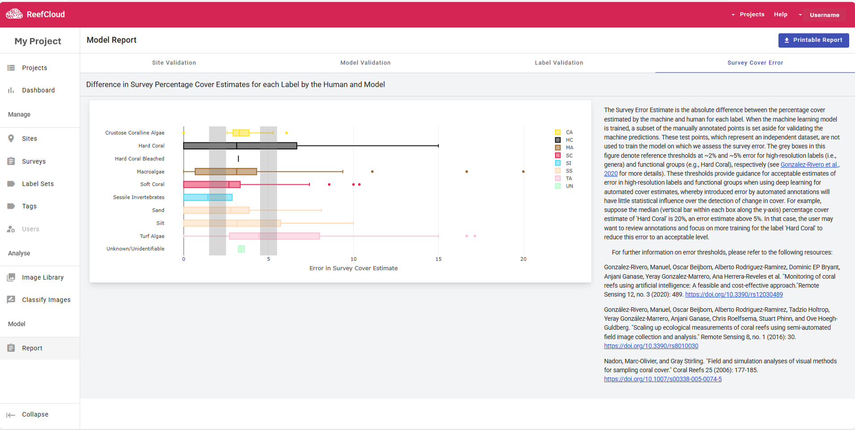Open the rs12030489 DOI link
The height and width of the screenshot is (430, 855).
click(x=734, y=294)
